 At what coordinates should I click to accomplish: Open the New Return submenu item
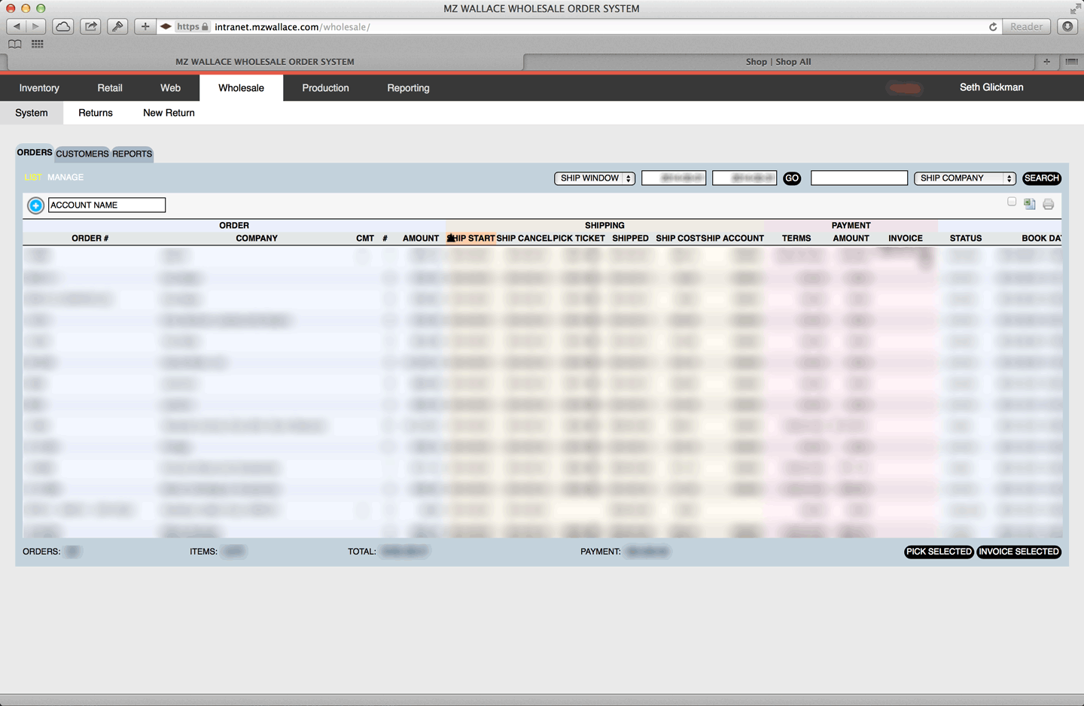pyautogui.click(x=169, y=113)
